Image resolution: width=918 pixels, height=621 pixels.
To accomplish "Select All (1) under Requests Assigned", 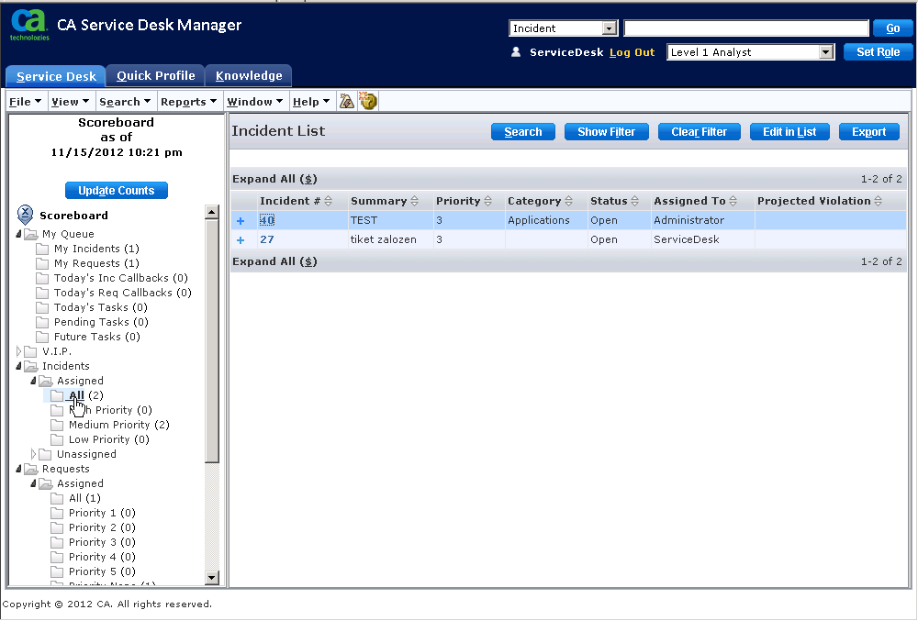I will coord(84,498).
